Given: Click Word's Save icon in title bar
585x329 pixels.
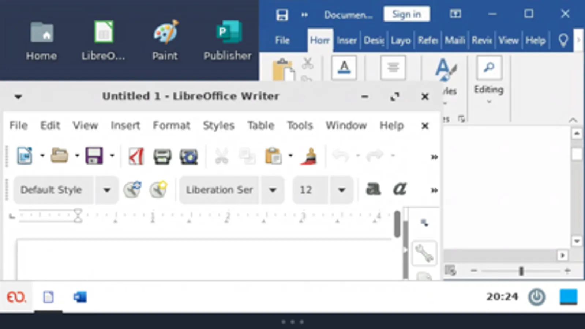Looking at the screenshot, I should [282, 15].
